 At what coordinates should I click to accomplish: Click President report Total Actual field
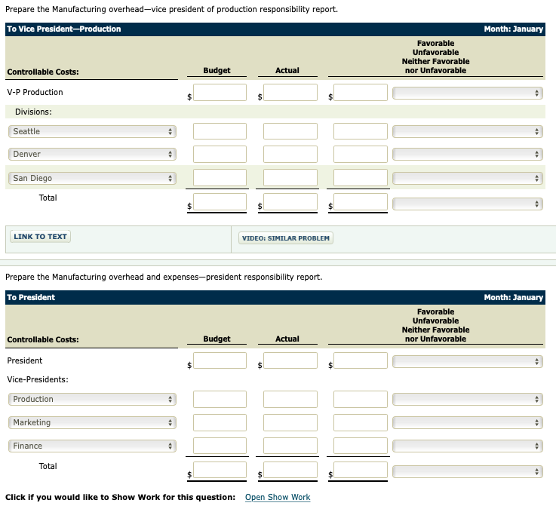click(x=290, y=470)
